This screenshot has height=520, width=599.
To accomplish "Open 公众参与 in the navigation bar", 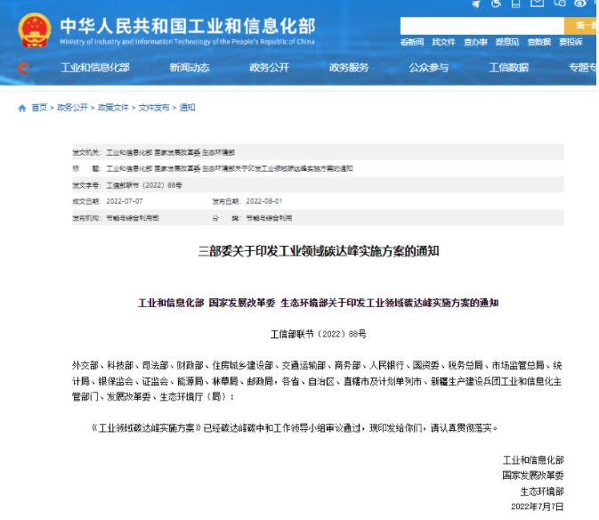I will pos(428,69).
